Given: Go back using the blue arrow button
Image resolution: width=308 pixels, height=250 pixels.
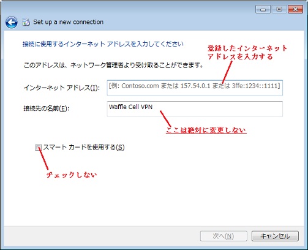Looking at the screenshot, I should [12, 22].
